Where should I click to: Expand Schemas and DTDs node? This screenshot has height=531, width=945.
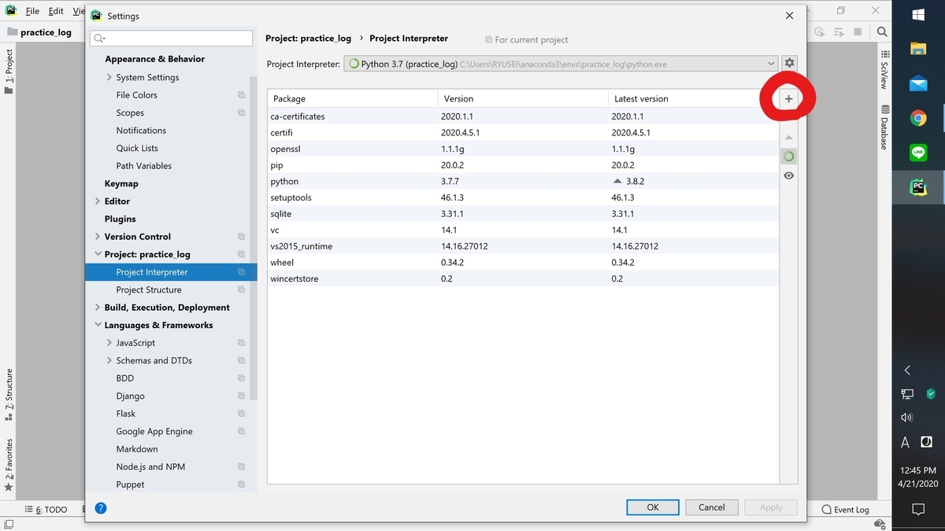click(x=109, y=360)
